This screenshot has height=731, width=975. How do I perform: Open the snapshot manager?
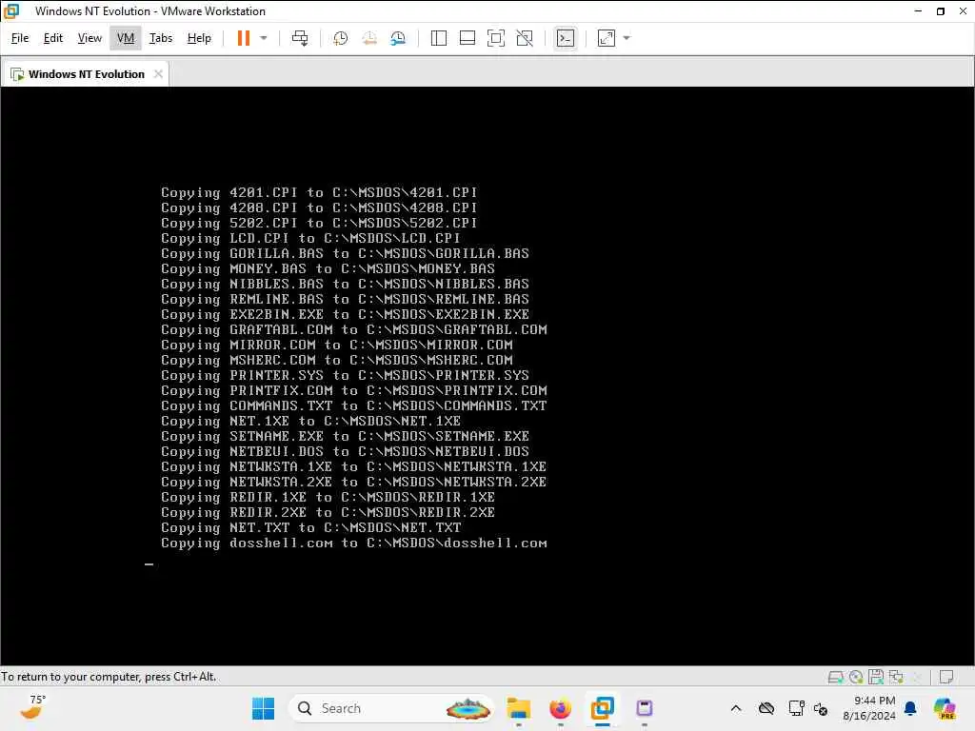coord(398,38)
